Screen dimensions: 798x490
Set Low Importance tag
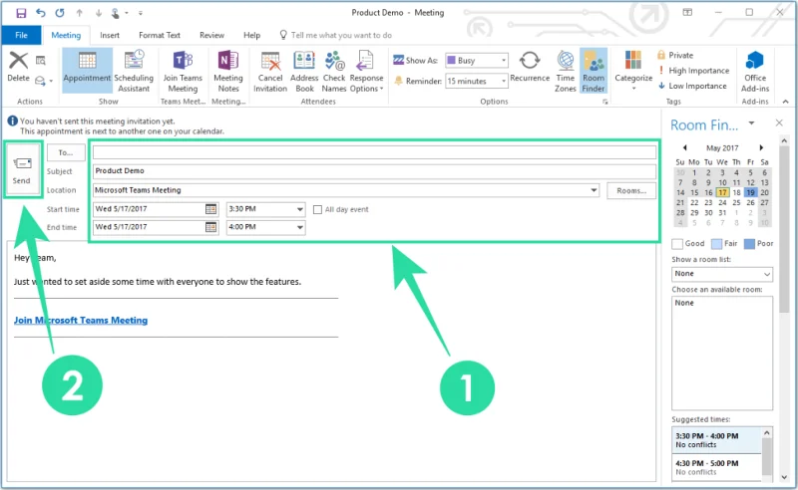[692, 86]
